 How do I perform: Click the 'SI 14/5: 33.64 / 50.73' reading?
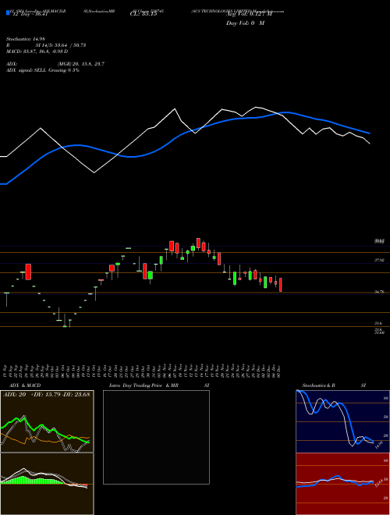[x=61, y=45]
